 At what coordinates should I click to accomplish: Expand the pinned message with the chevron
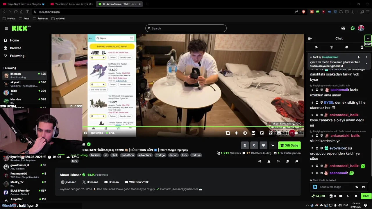click(366, 63)
